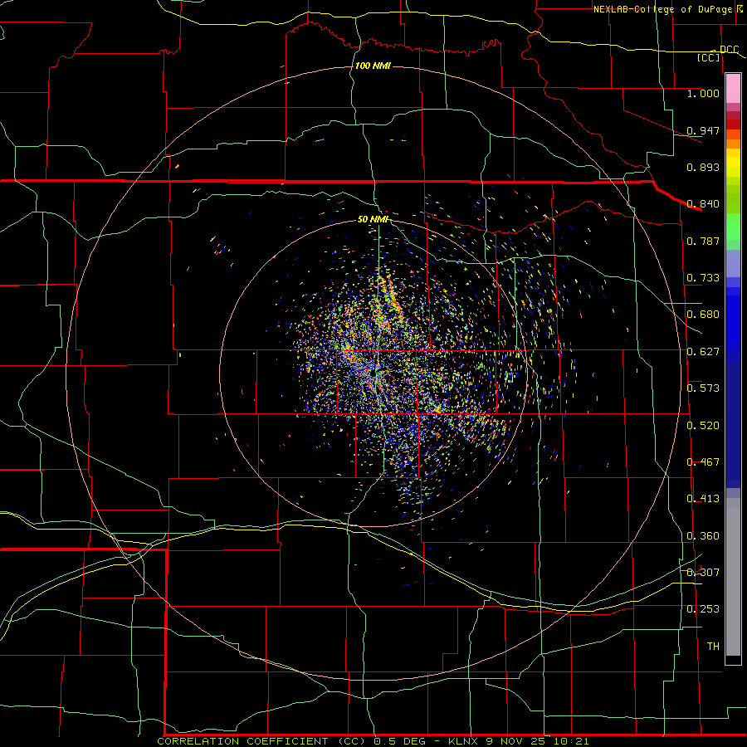Click the 0.360 color scale label
Image resolution: width=747 pixels, height=747 pixels.
click(x=703, y=536)
